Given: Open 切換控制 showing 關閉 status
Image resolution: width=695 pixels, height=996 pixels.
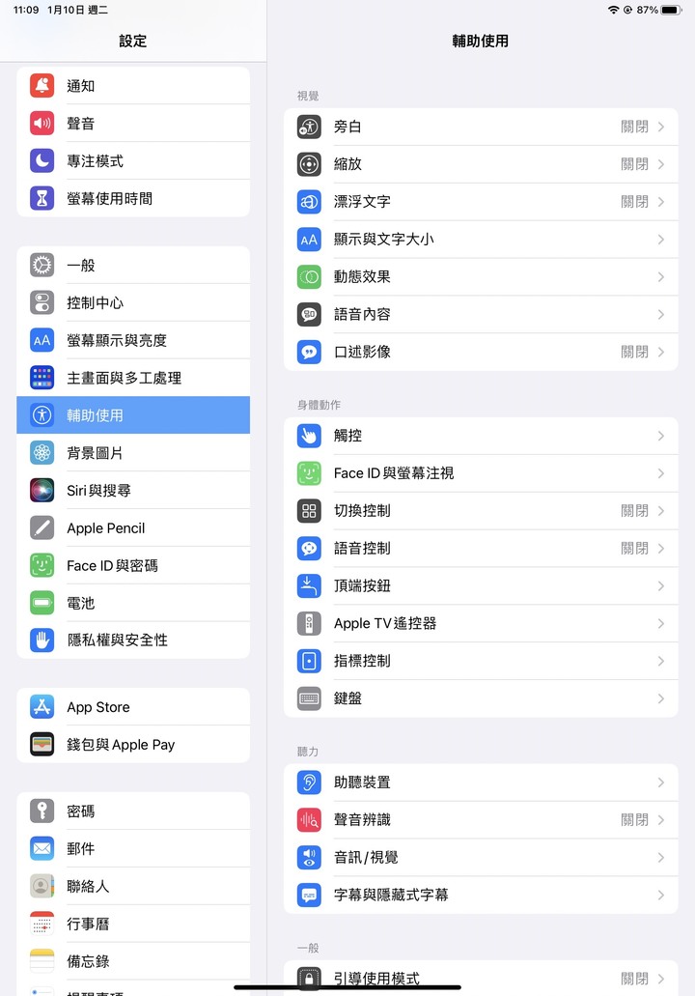Looking at the screenshot, I should pos(481,511).
